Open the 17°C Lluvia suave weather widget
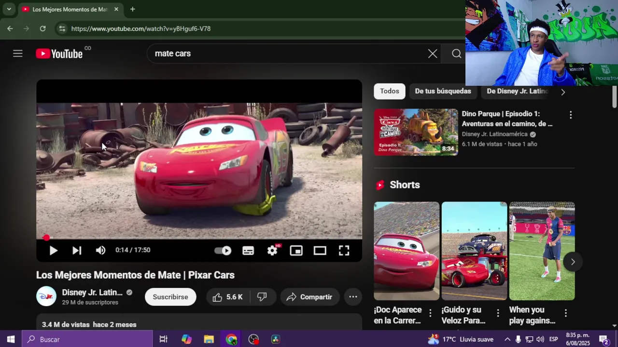618x347 pixels. pyautogui.click(x=461, y=339)
